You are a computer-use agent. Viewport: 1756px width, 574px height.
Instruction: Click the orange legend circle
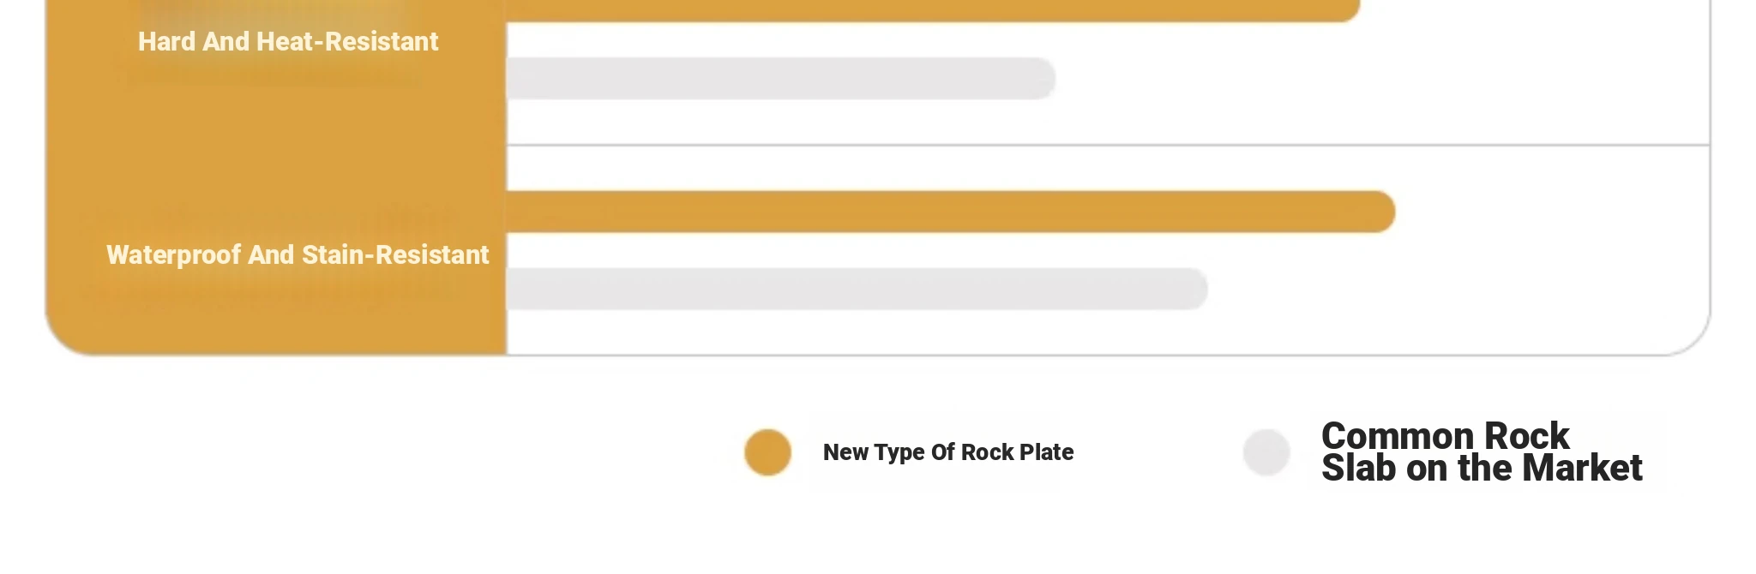(x=767, y=452)
